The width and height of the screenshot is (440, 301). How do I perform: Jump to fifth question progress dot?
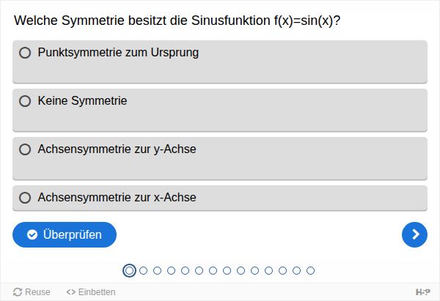[186, 270]
